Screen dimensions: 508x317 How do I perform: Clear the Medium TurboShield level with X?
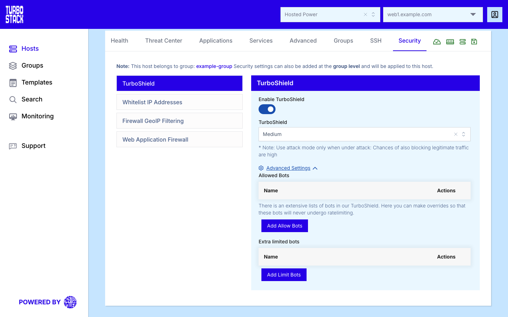pyautogui.click(x=456, y=134)
